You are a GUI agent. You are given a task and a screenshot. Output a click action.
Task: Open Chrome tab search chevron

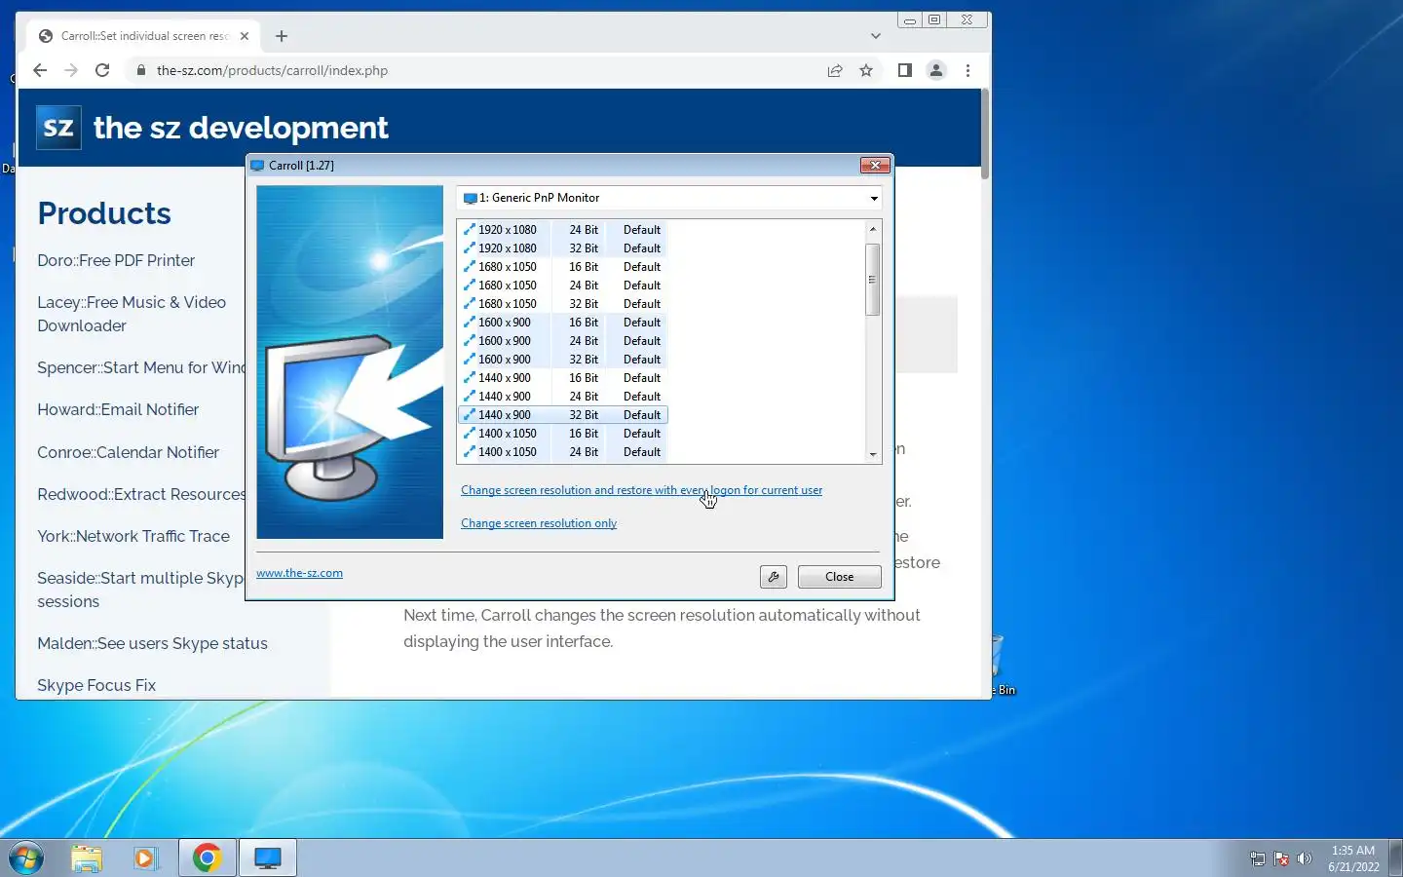coord(876,36)
